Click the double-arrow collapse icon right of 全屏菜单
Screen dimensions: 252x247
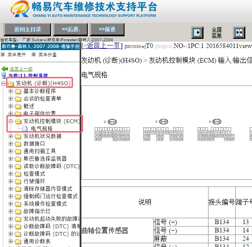pyautogui.click(x=239, y=33)
